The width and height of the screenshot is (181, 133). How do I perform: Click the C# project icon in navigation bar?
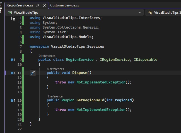(10, 13)
